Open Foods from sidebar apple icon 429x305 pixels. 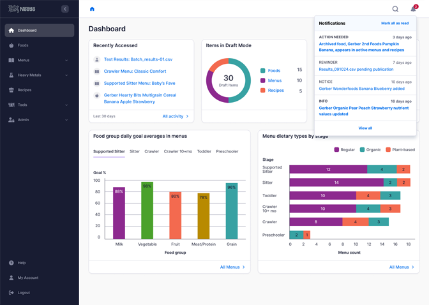tap(11, 45)
